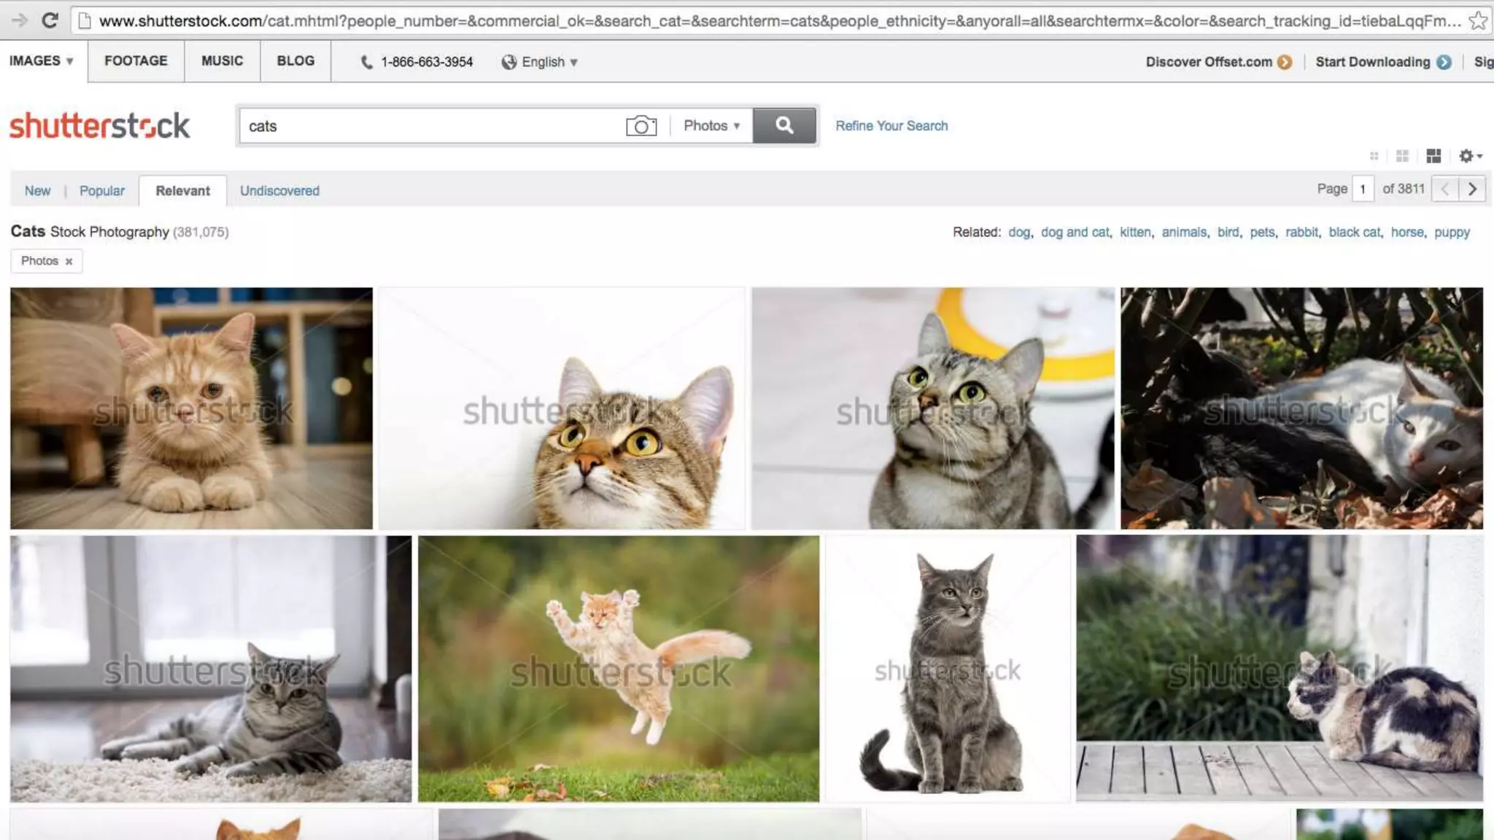Go to next results page arrow
The width and height of the screenshot is (1494, 840).
(x=1472, y=190)
